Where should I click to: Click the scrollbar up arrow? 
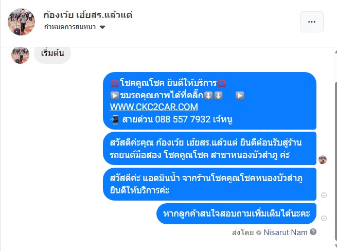click(x=335, y=52)
